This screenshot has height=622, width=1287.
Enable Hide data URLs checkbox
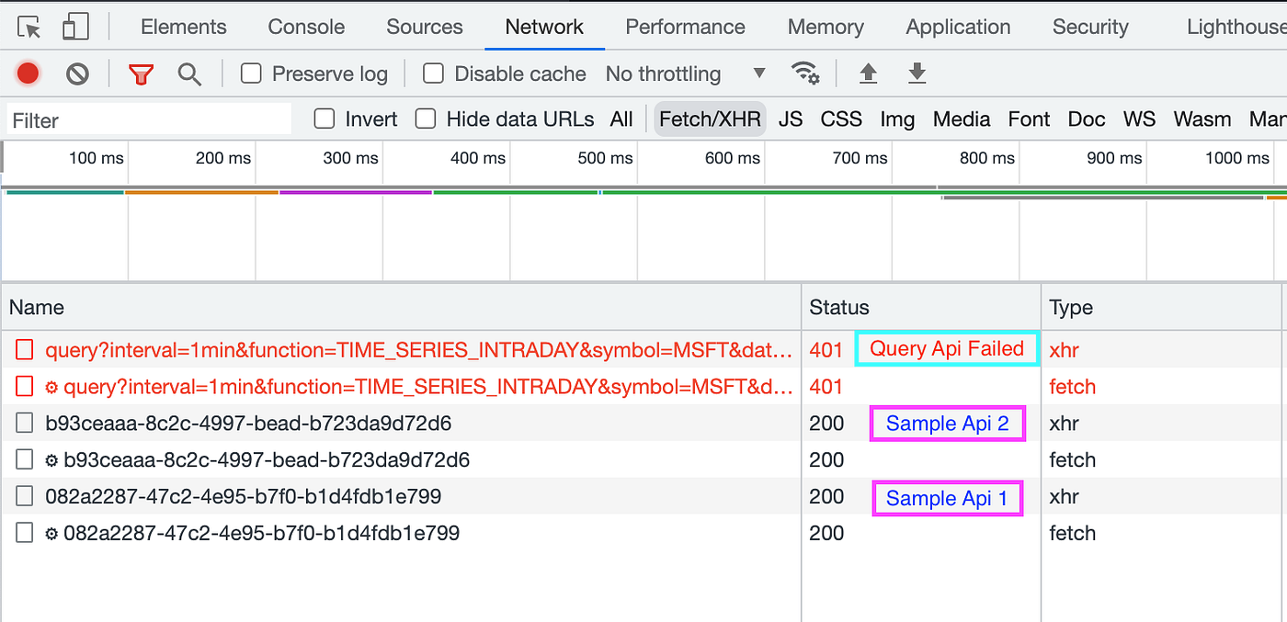coord(425,119)
